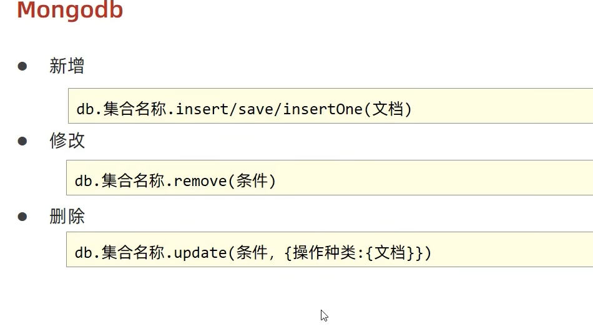Click the bullet dot beside 新增
Screen dimensions: 593x329
pyautogui.click(x=23, y=66)
